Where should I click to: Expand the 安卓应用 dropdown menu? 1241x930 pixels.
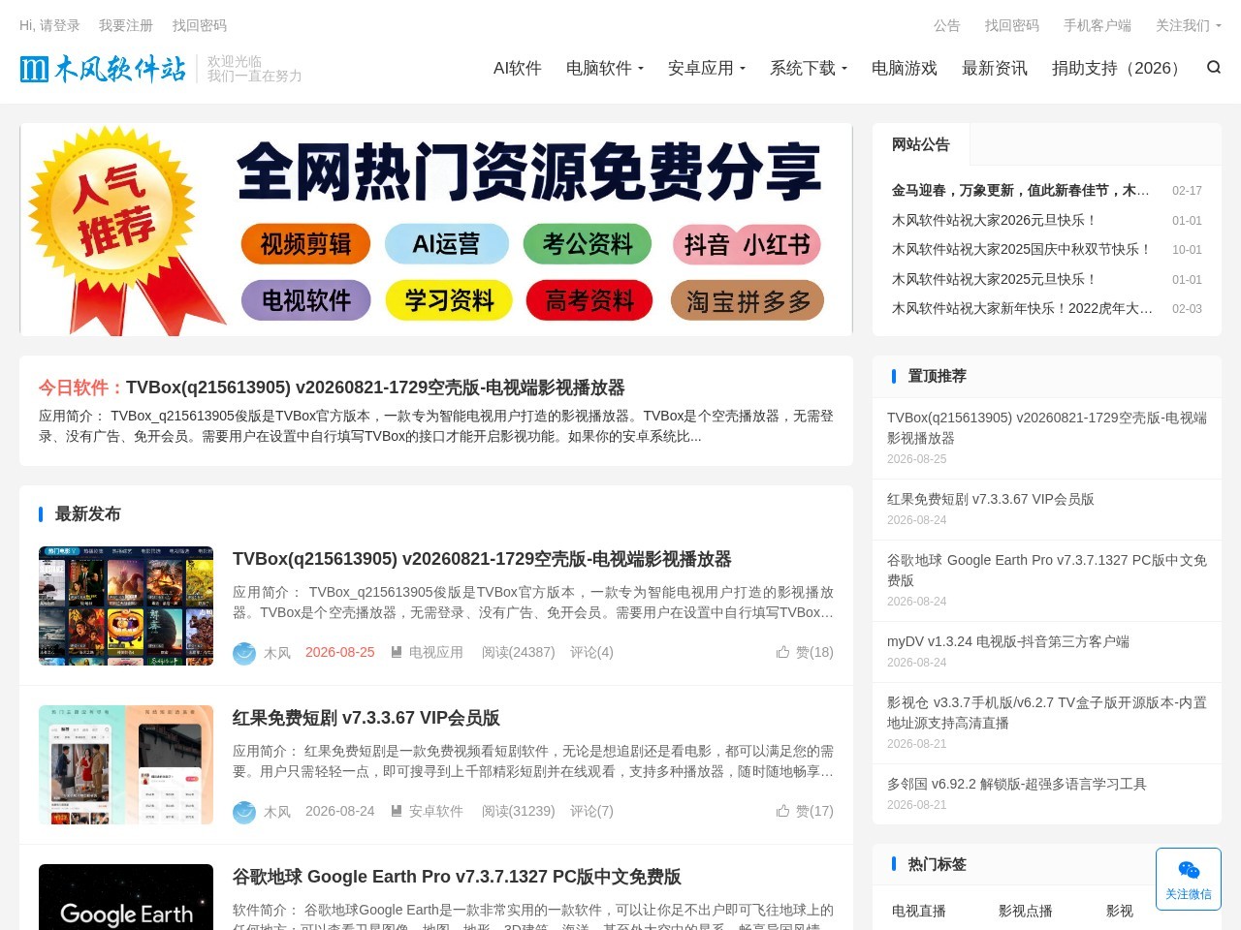click(x=707, y=68)
